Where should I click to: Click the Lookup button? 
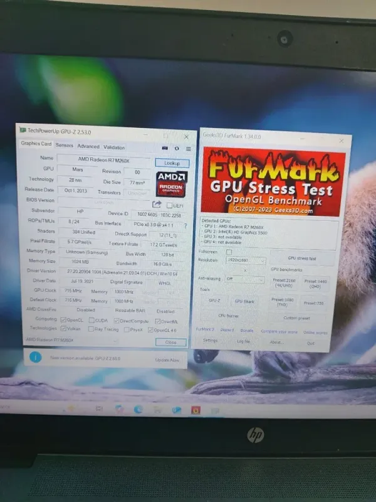tap(172, 163)
